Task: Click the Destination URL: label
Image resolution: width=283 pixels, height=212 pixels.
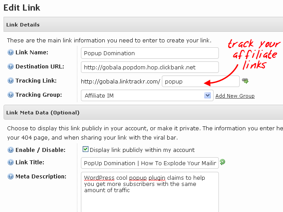Action: click(x=40, y=67)
